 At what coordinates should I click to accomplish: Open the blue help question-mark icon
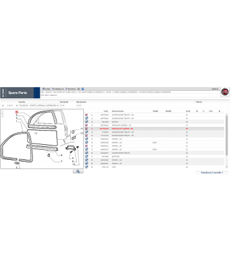click(x=83, y=89)
